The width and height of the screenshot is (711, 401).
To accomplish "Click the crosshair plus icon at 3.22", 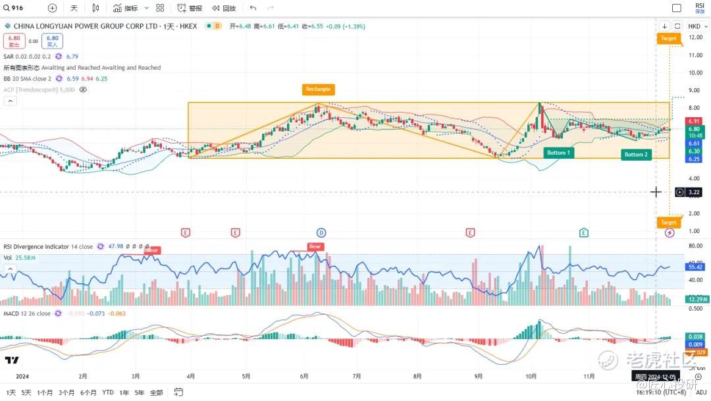I will (679, 192).
